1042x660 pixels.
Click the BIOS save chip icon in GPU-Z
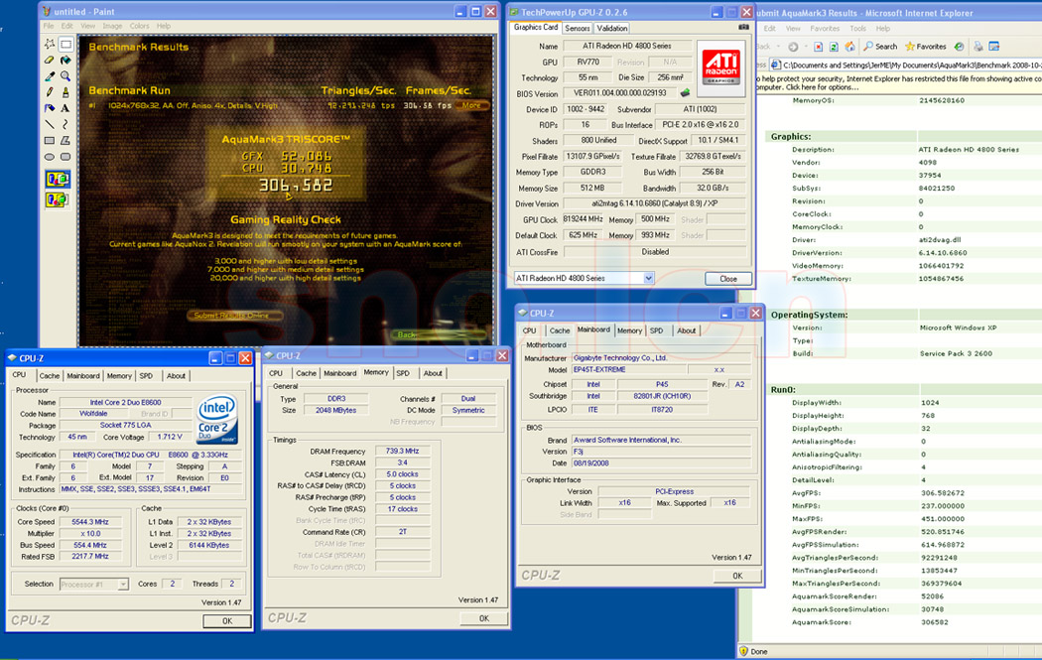click(x=685, y=93)
